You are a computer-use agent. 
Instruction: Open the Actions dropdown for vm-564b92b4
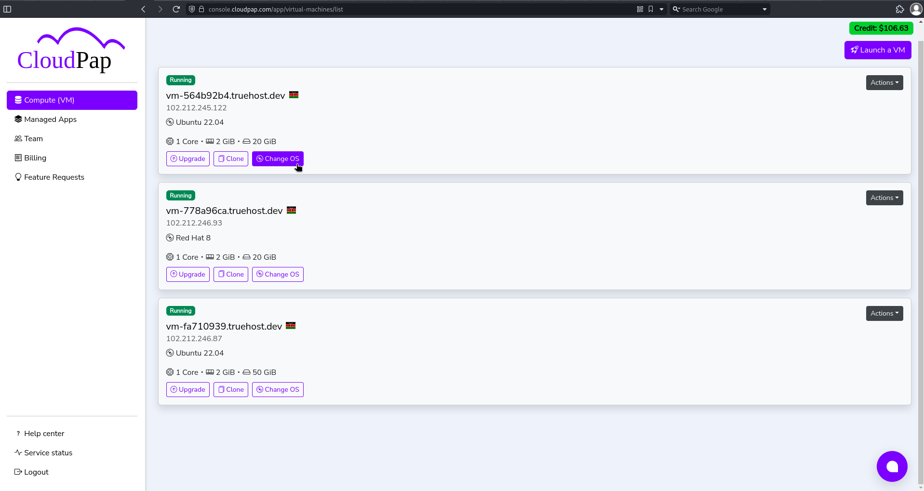884,82
